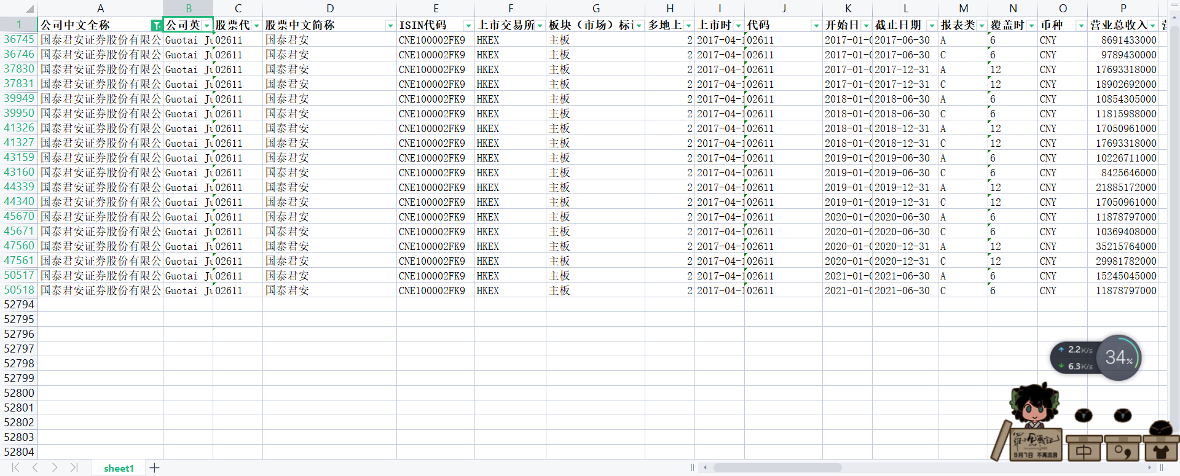Open the 上市时 filter dropdown

pyautogui.click(x=739, y=25)
